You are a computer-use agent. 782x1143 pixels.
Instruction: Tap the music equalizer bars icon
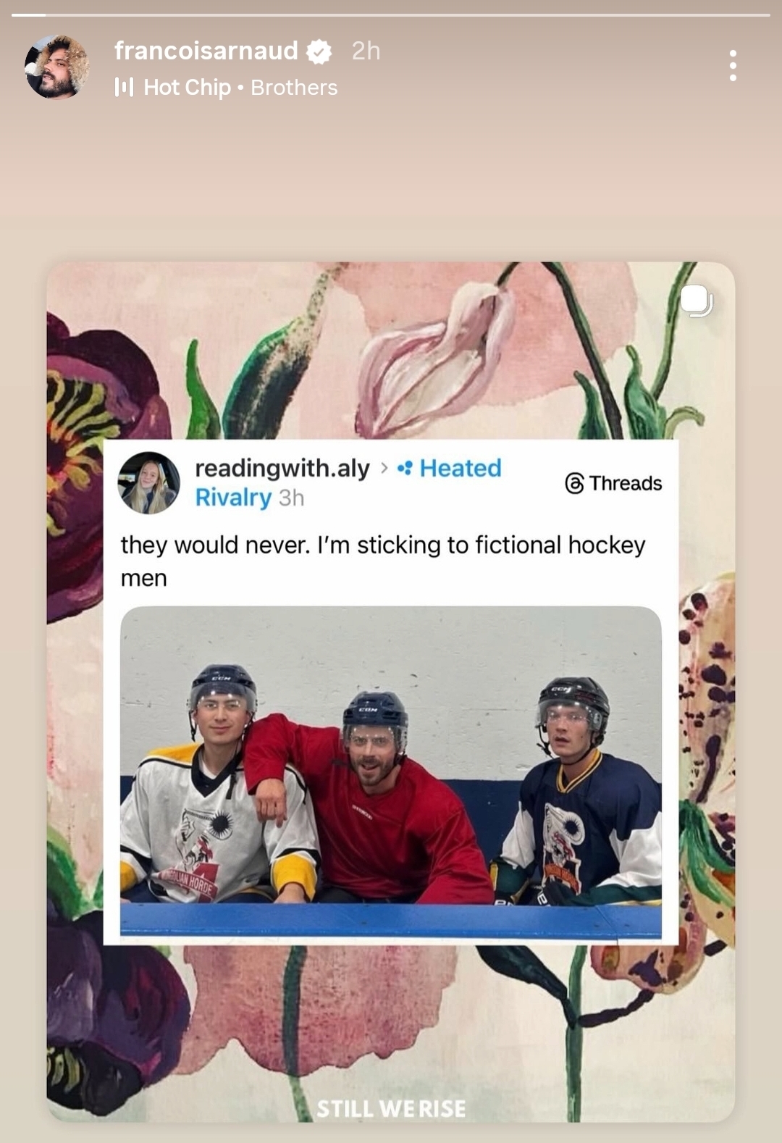tap(125, 88)
